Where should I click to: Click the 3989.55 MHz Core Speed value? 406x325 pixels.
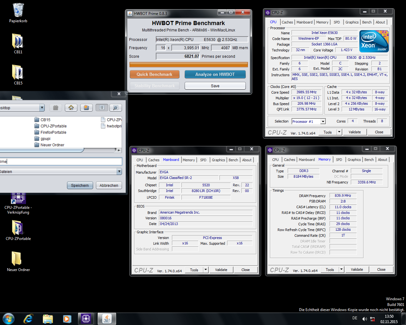point(306,92)
